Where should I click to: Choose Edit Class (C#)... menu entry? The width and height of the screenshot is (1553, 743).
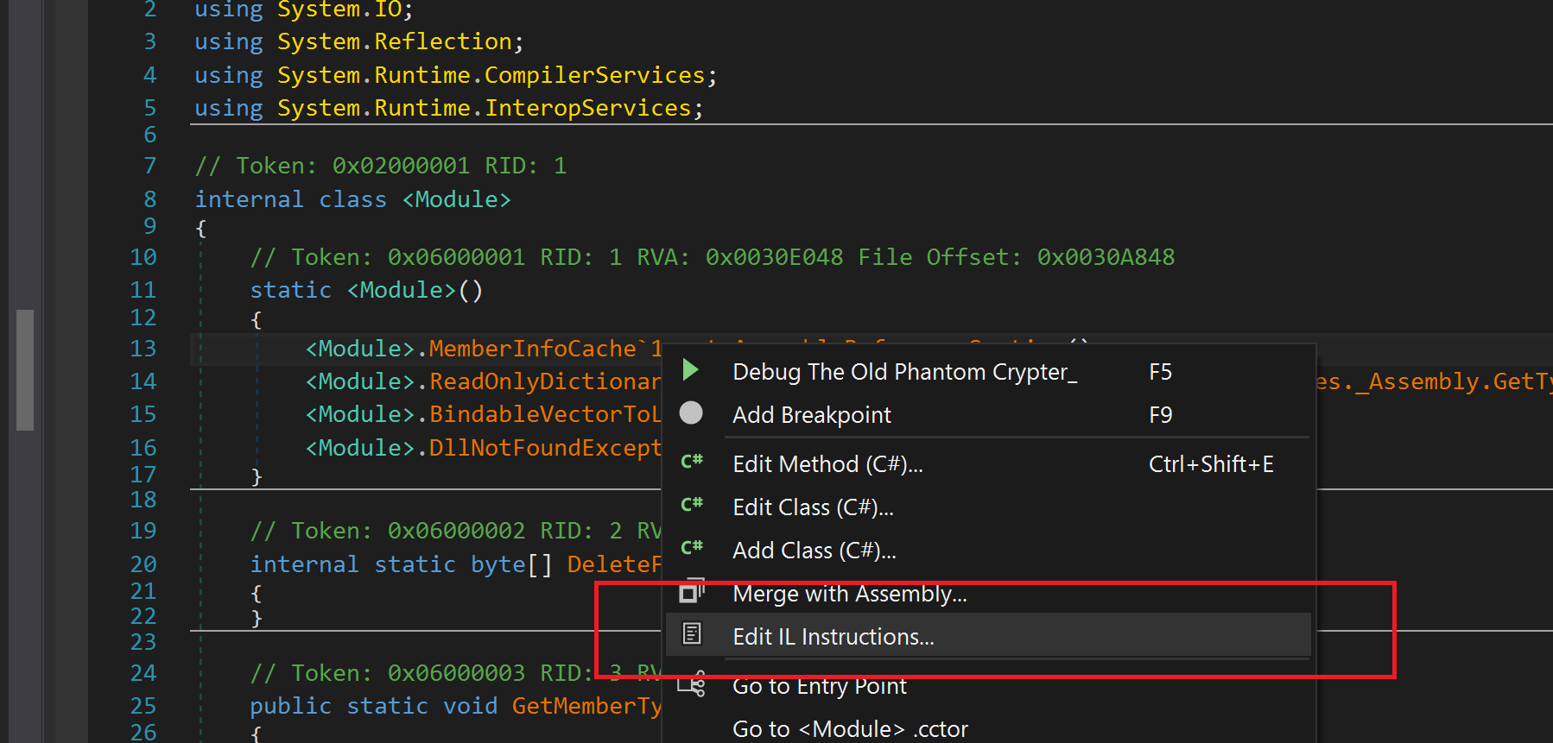click(x=988, y=507)
